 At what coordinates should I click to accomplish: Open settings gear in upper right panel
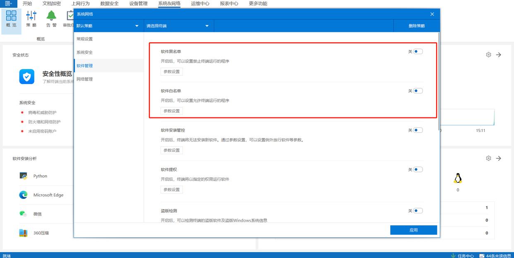tap(488, 55)
